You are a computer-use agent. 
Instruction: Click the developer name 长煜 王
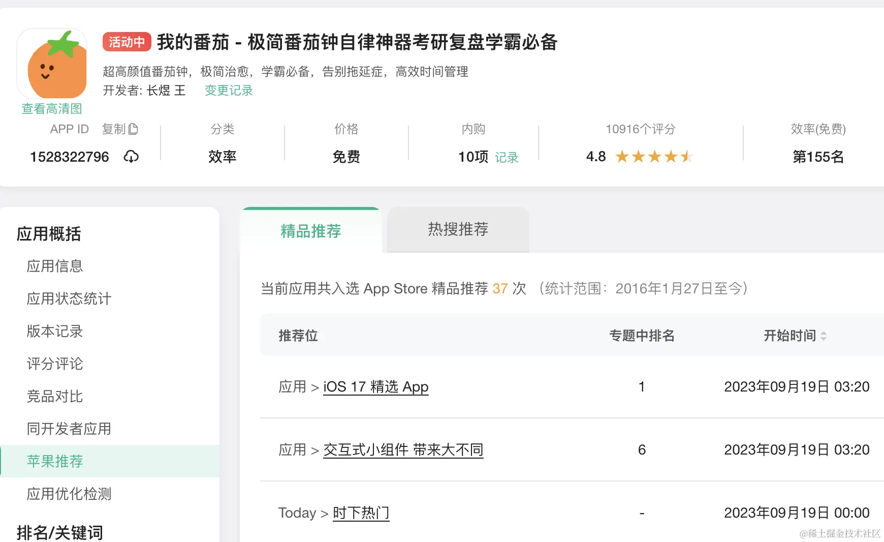pyautogui.click(x=166, y=91)
